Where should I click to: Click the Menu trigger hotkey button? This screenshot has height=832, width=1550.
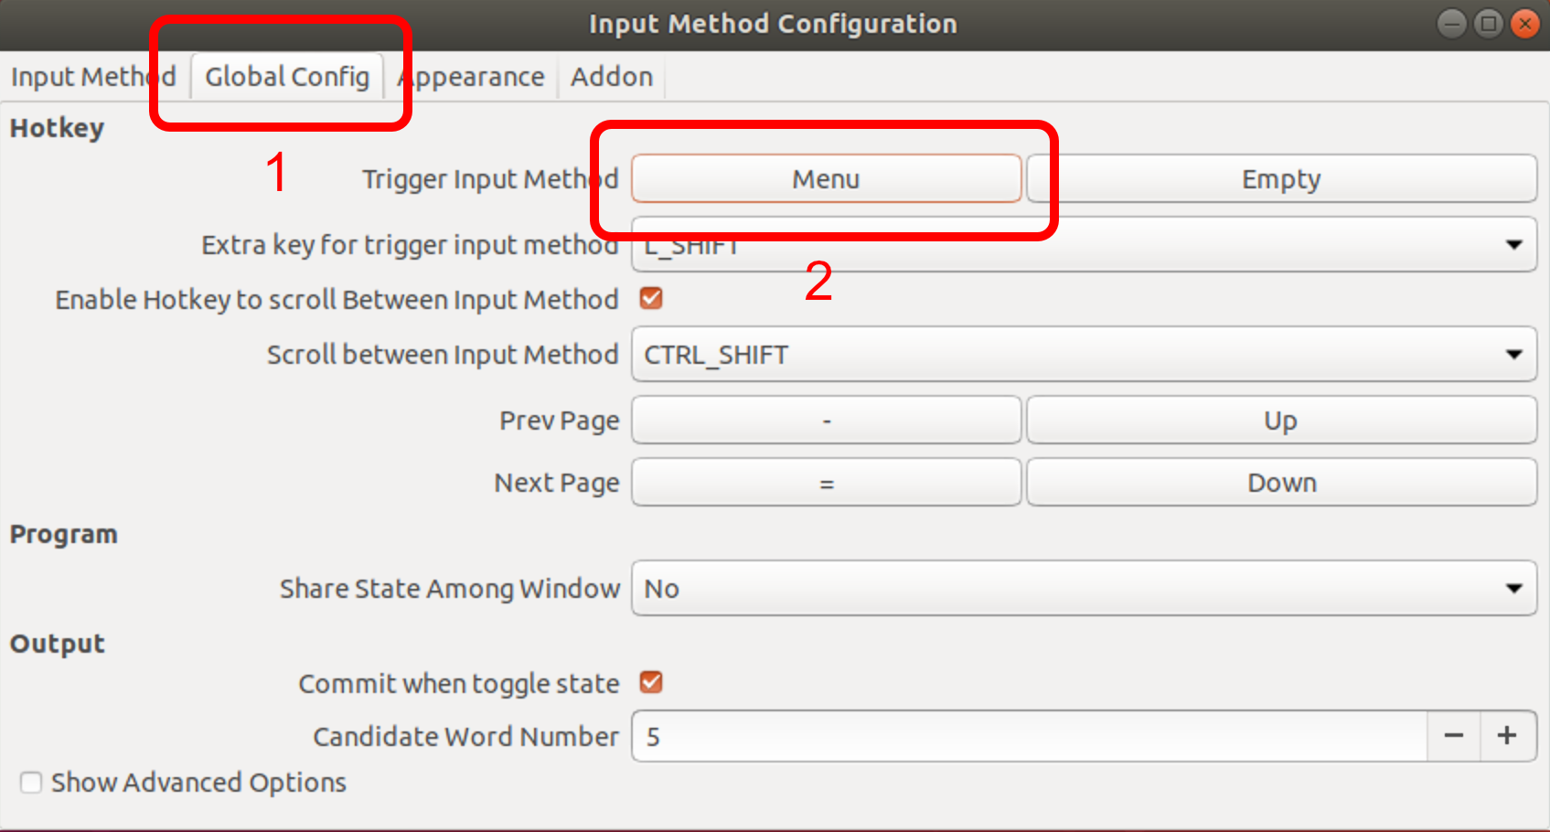point(826,178)
